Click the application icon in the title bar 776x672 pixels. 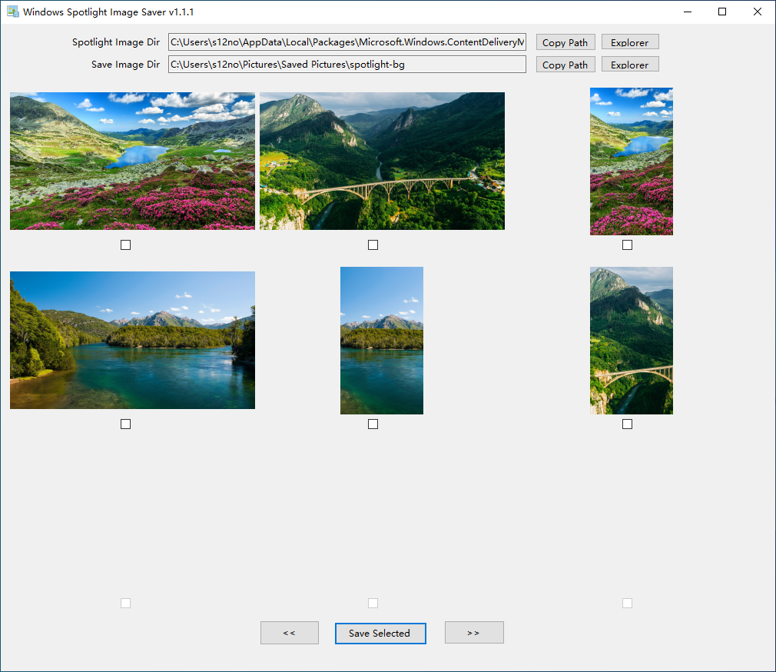12,12
